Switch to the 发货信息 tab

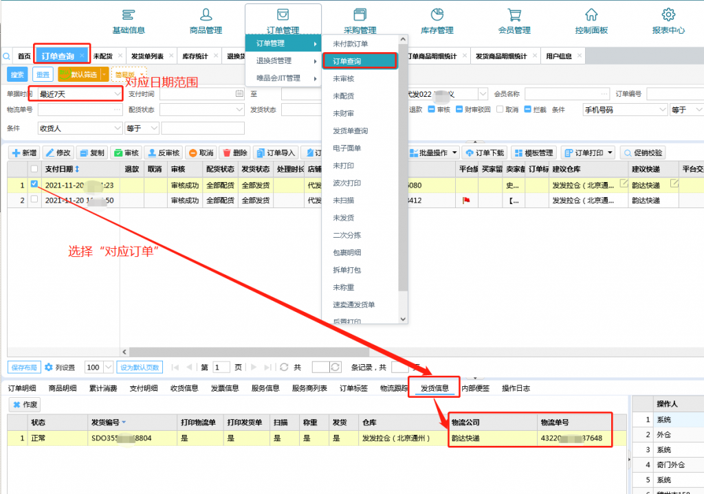434,388
